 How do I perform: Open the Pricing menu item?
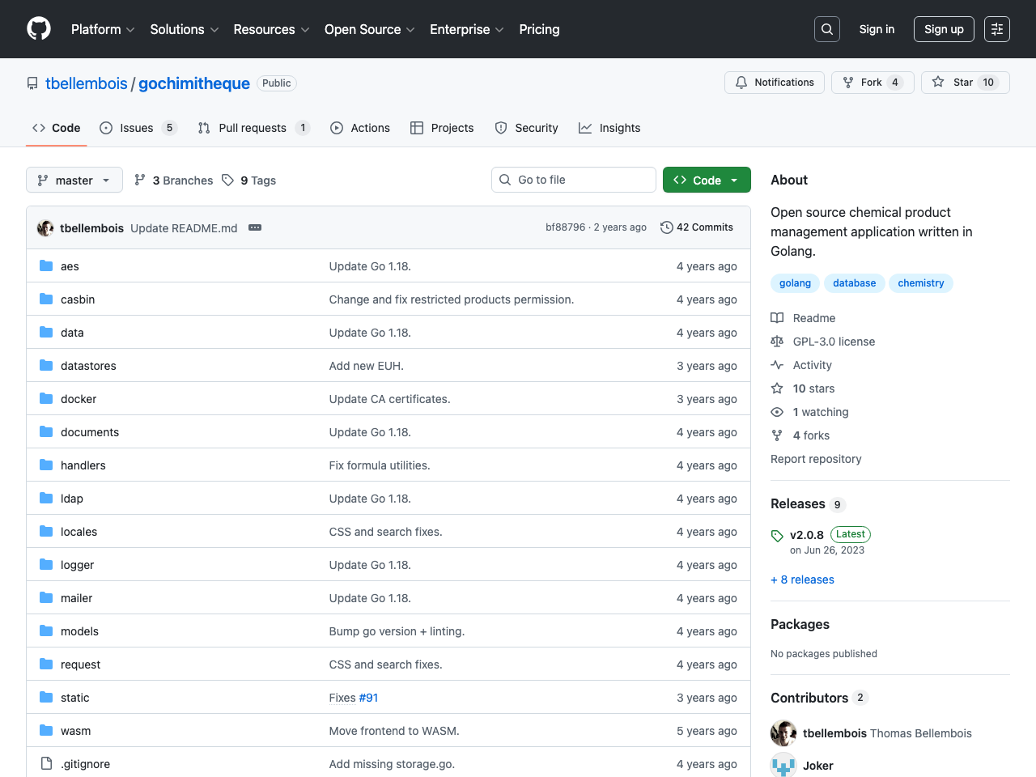coord(539,29)
